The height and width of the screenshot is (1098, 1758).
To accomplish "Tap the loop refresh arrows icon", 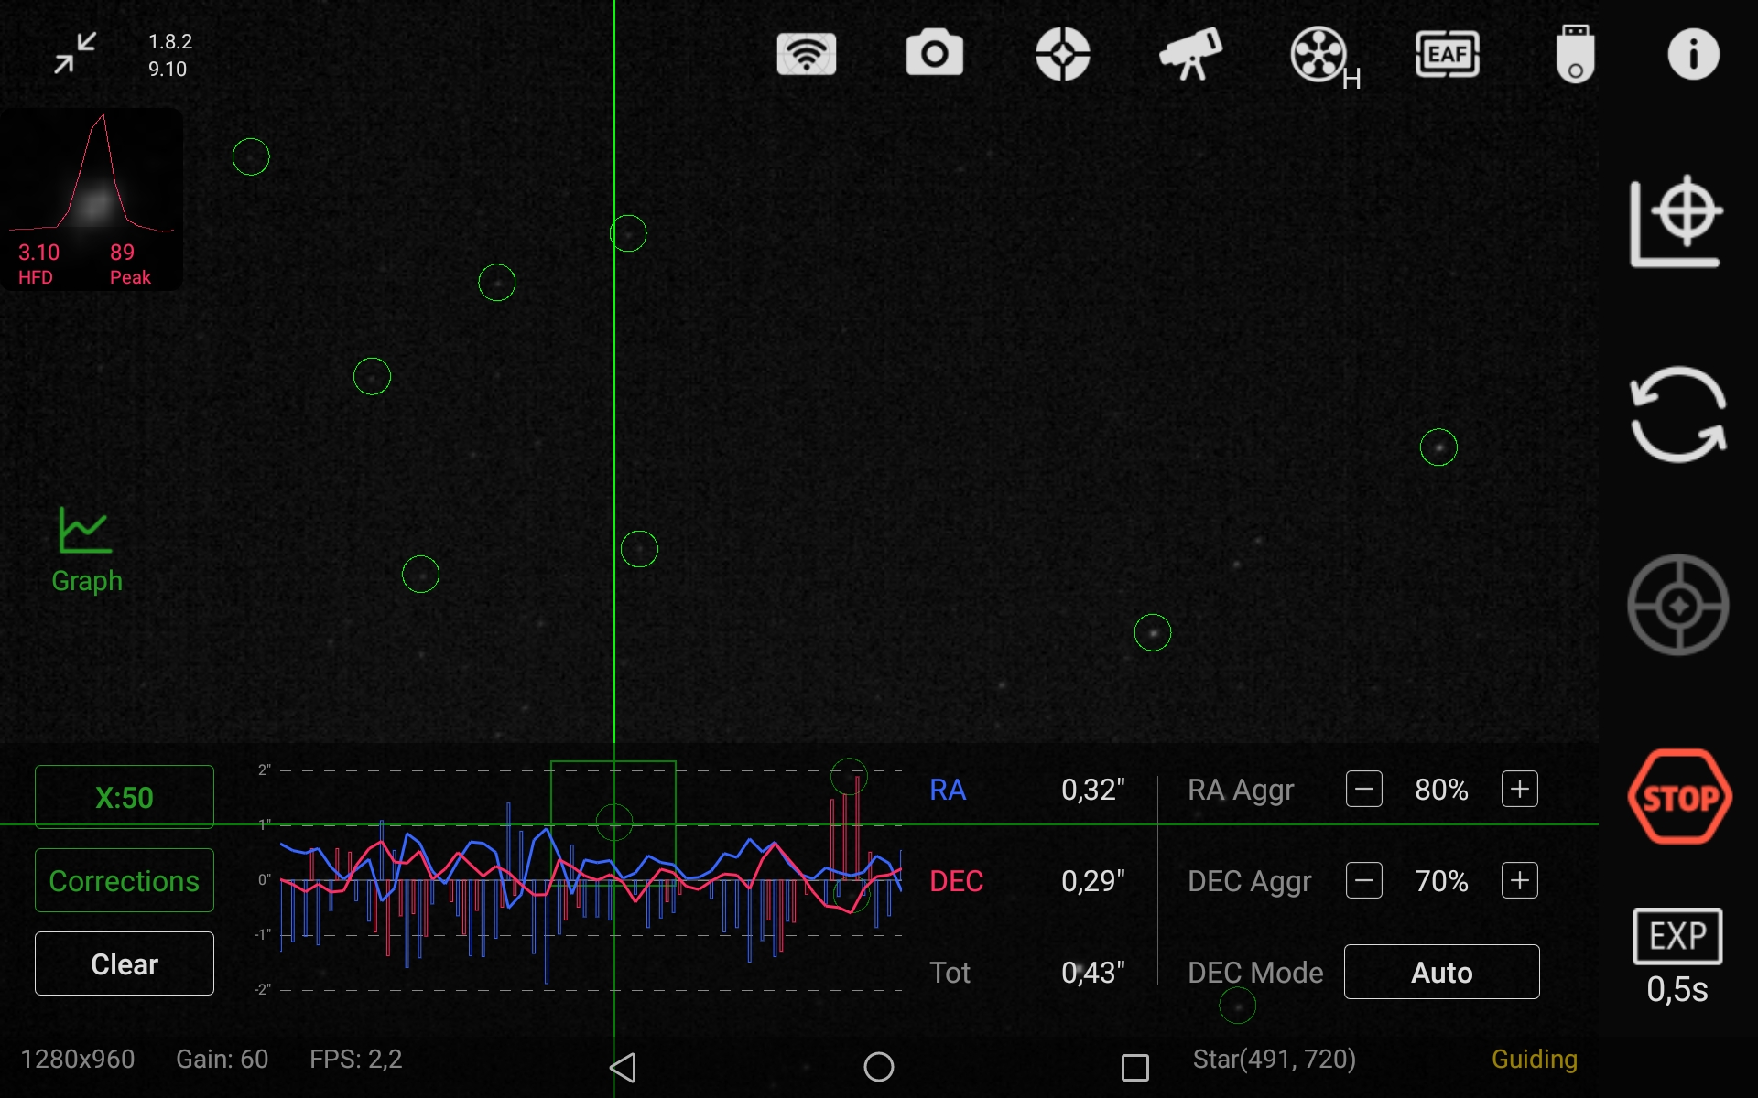I will (1678, 414).
